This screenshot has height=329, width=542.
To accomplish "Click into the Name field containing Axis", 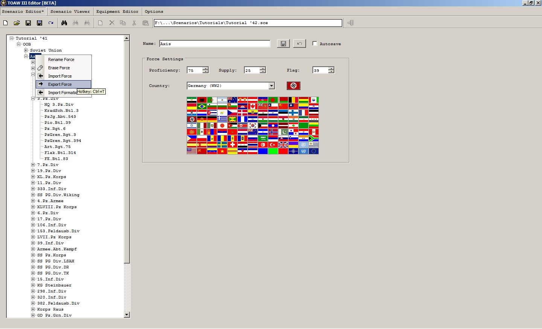I will [215, 44].
